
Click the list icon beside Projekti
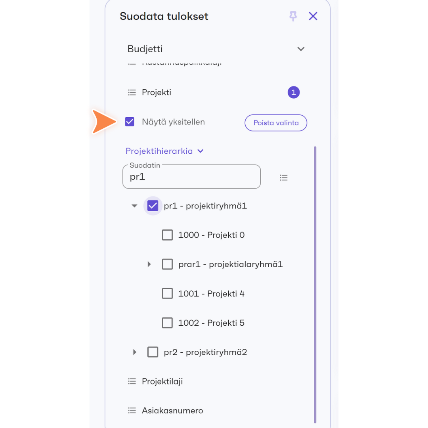click(132, 92)
